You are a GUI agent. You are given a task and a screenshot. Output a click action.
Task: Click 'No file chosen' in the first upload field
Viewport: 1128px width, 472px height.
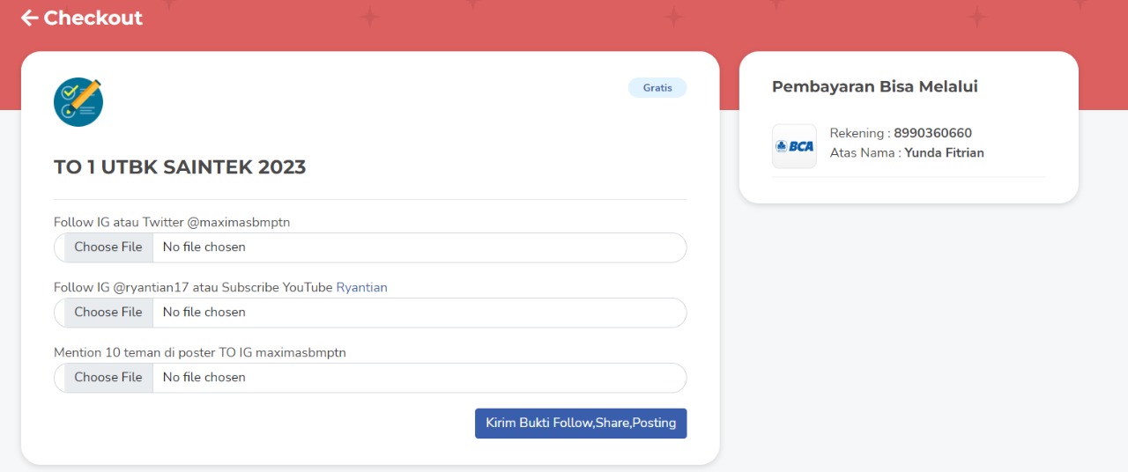[204, 247]
